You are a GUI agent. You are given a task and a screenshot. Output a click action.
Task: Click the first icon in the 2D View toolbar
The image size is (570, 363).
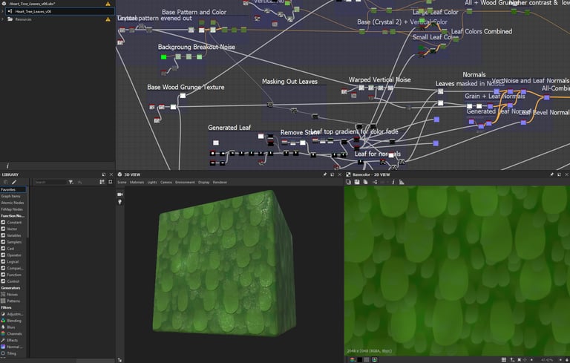(348, 182)
